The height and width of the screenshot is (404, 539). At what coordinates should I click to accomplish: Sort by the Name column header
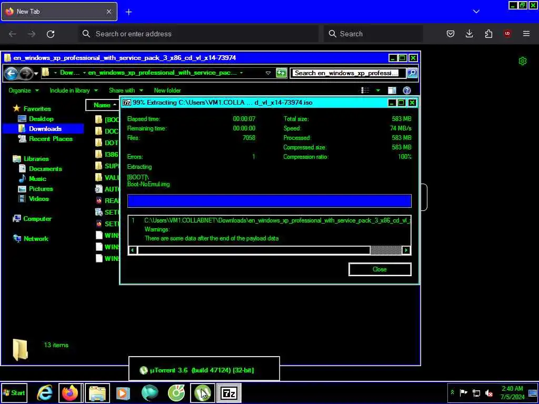click(x=102, y=105)
